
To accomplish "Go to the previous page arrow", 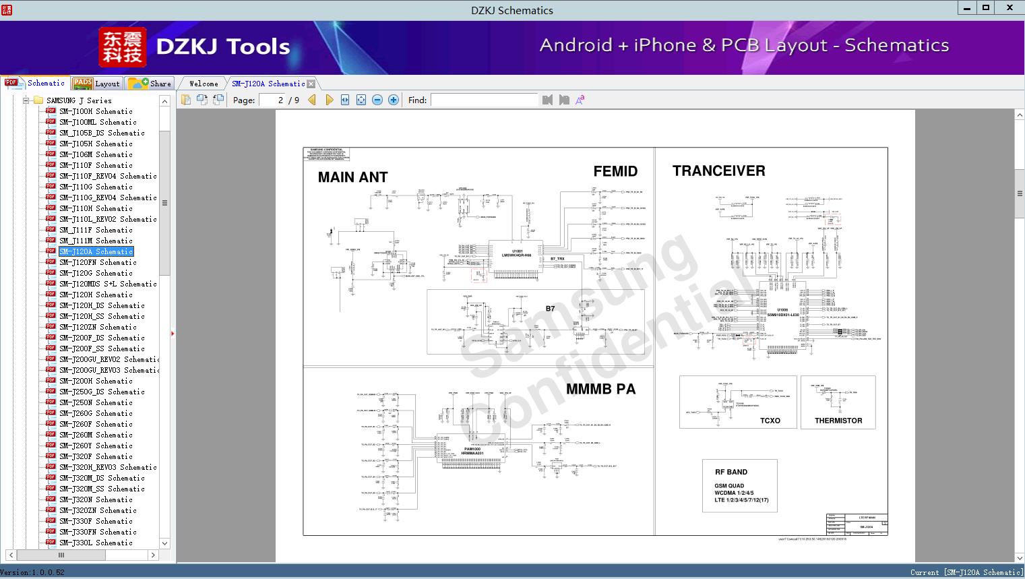I will pyautogui.click(x=312, y=100).
